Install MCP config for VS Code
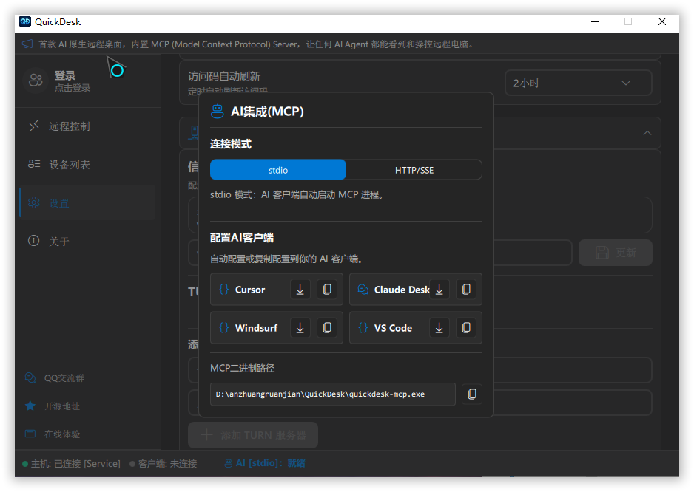Image resolution: width=694 pixels, height=492 pixels. pyautogui.click(x=439, y=328)
